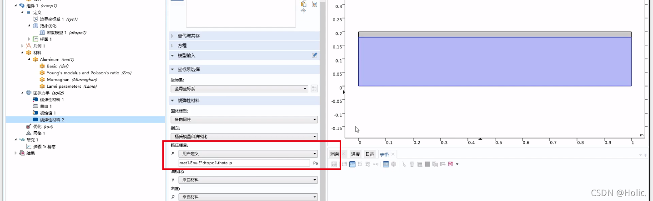Viewport: 653px width, 201px height.
Task: Select 密度模型 1 (dtopo1) node
Action: tap(66, 33)
